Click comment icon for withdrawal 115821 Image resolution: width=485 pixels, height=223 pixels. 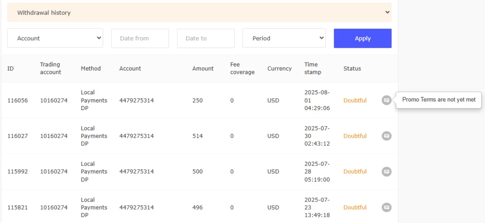pyautogui.click(x=386, y=207)
